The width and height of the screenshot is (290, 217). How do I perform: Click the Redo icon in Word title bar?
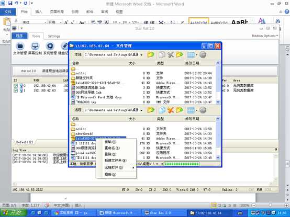click(26, 3)
